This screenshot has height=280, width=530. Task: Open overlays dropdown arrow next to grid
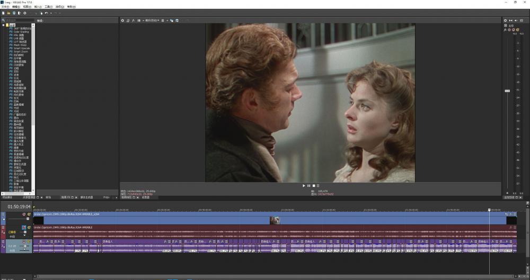click(x=167, y=21)
